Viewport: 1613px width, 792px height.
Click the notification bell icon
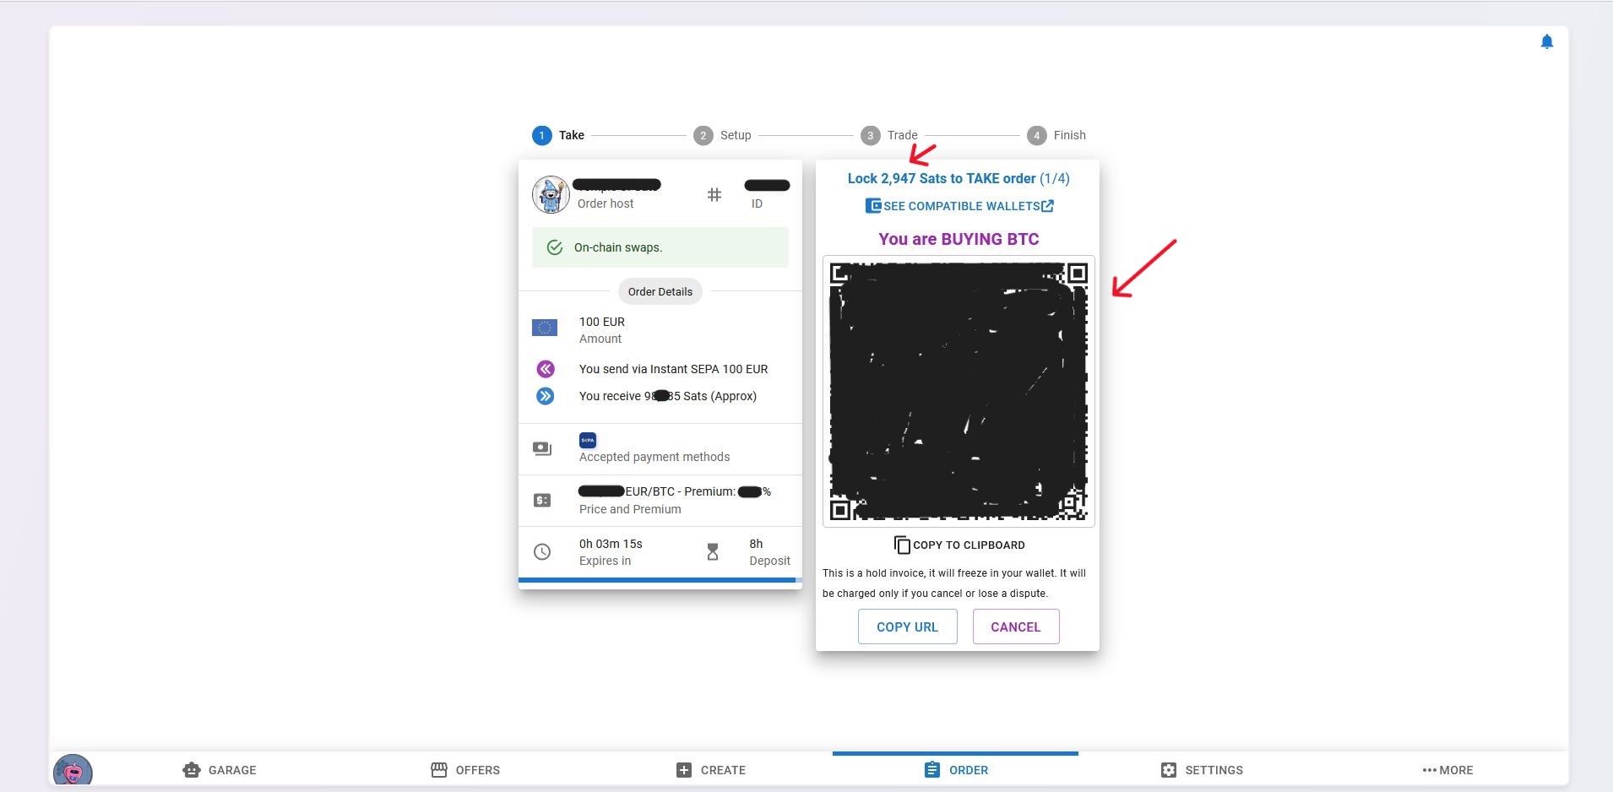tap(1548, 41)
